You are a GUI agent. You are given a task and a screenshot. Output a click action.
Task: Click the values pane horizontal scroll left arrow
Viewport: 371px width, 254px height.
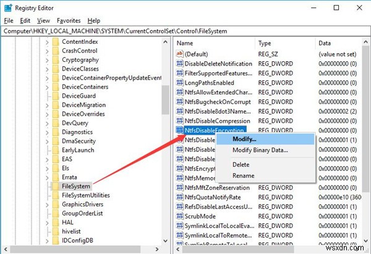tap(177, 249)
